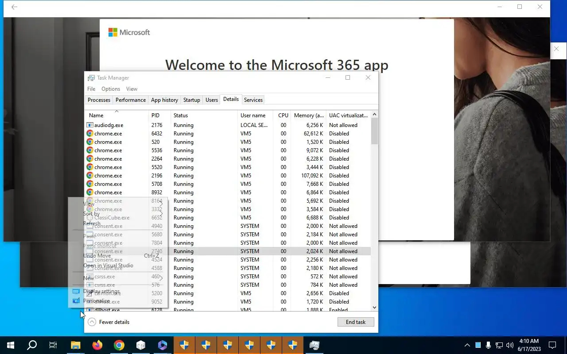The height and width of the screenshot is (354, 567).
Task: Expand the View submenu arrow in the context menu
Action: (161, 204)
